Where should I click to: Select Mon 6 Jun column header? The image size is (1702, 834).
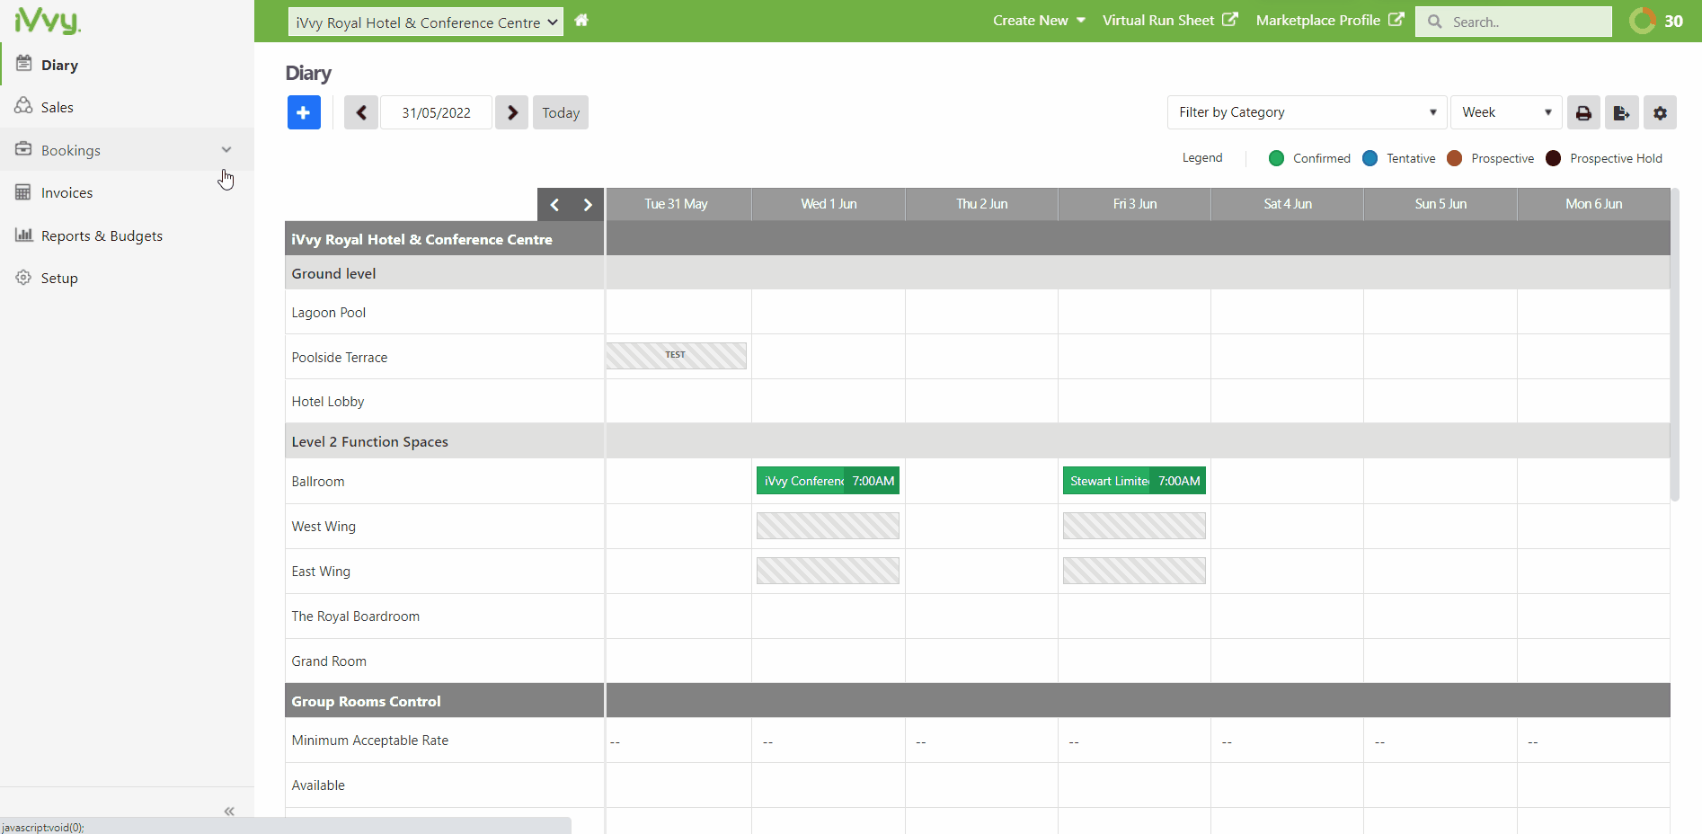(x=1593, y=204)
